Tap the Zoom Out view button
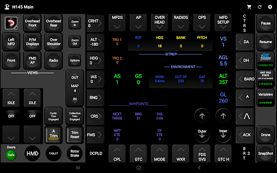This screenshot has height=173, width=277. [75, 42]
